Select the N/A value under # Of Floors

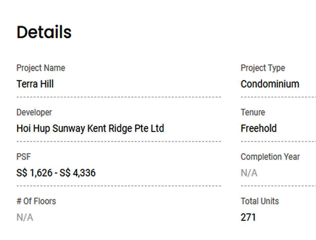coord(25,217)
